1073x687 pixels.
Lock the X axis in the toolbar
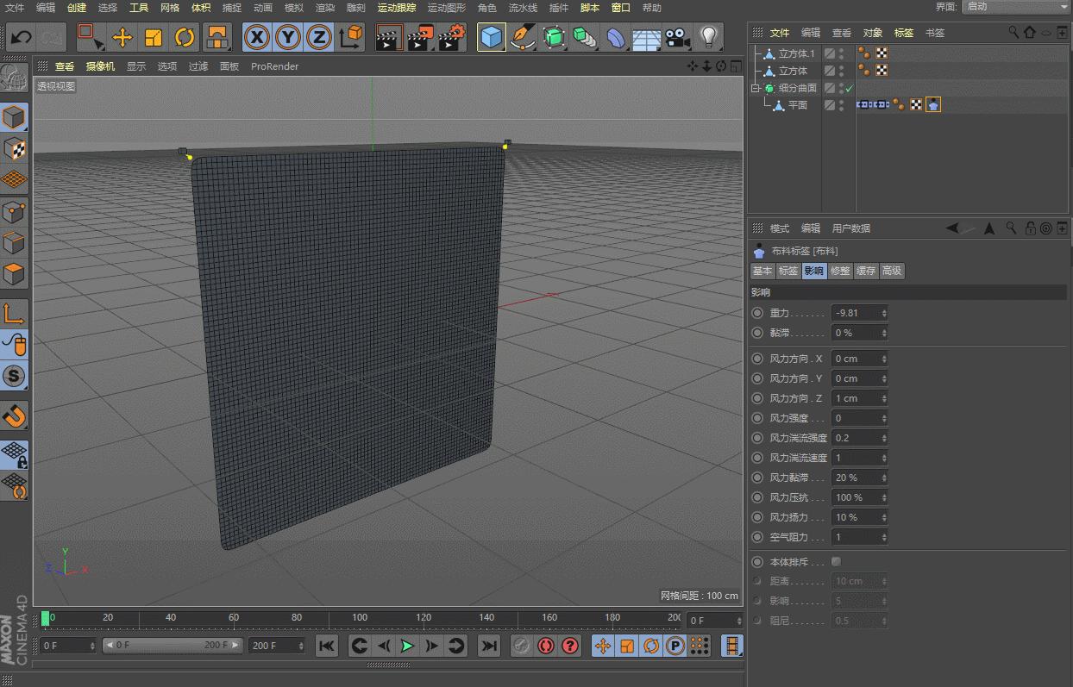(x=258, y=37)
